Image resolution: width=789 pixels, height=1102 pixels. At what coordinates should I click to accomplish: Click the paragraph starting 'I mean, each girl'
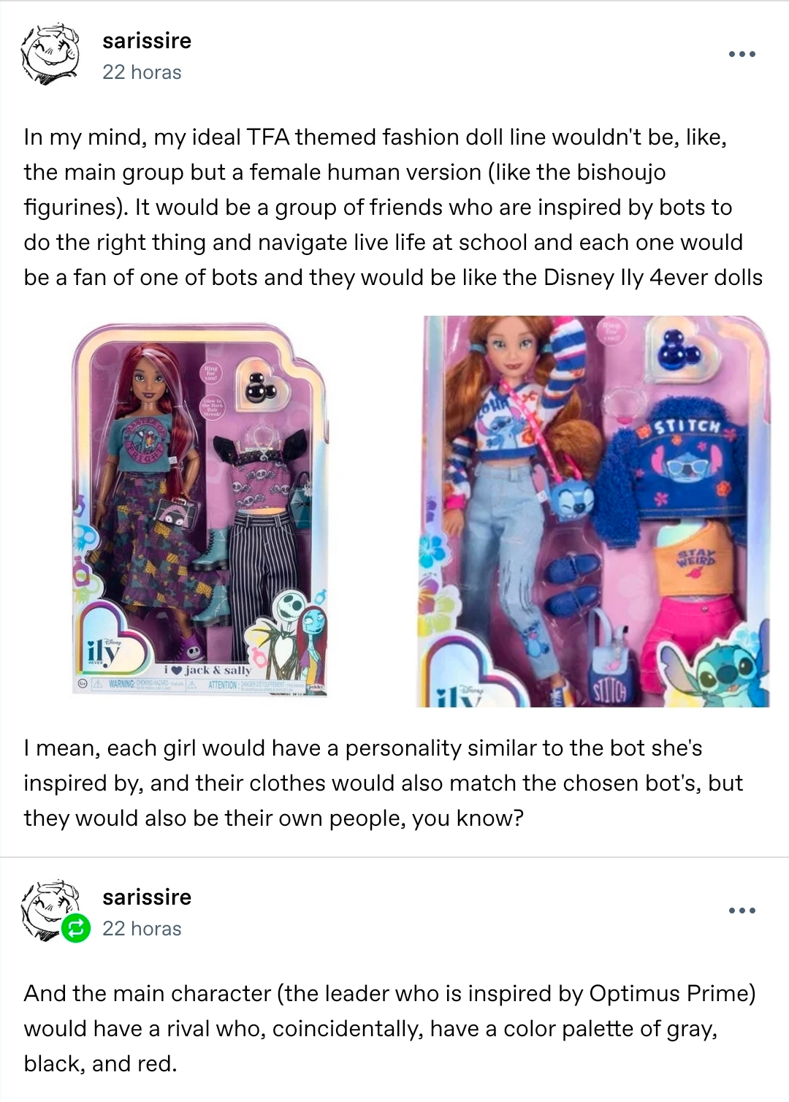pyautogui.click(x=383, y=783)
